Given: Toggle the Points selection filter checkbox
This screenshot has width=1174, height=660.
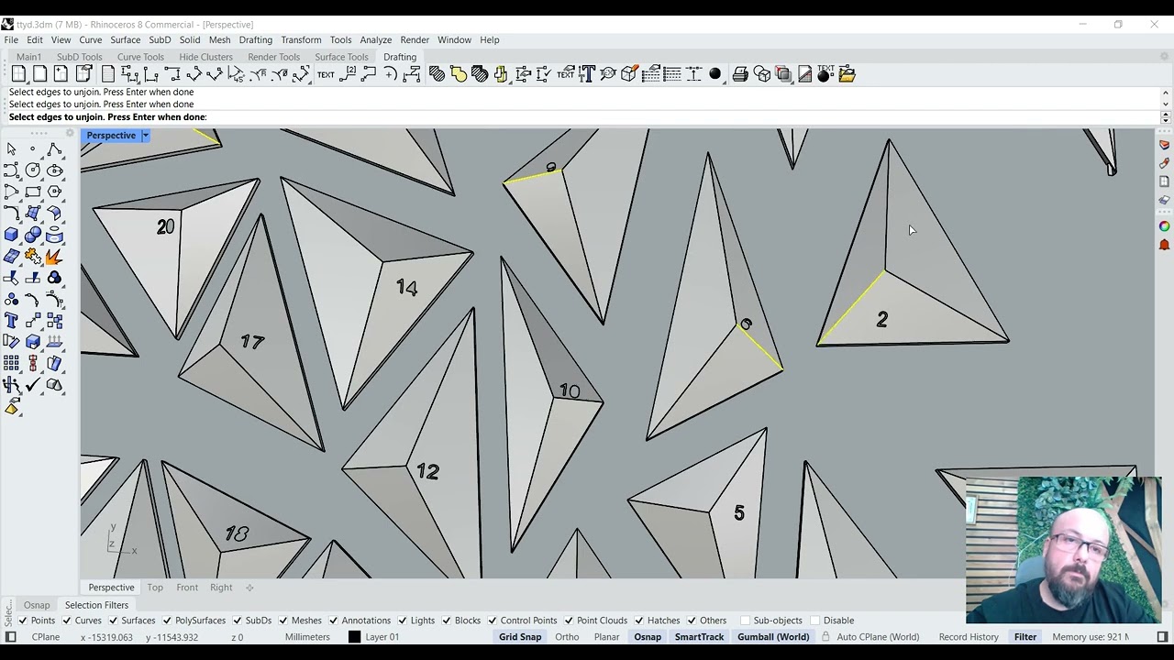Looking at the screenshot, I should click(x=23, y=621).
